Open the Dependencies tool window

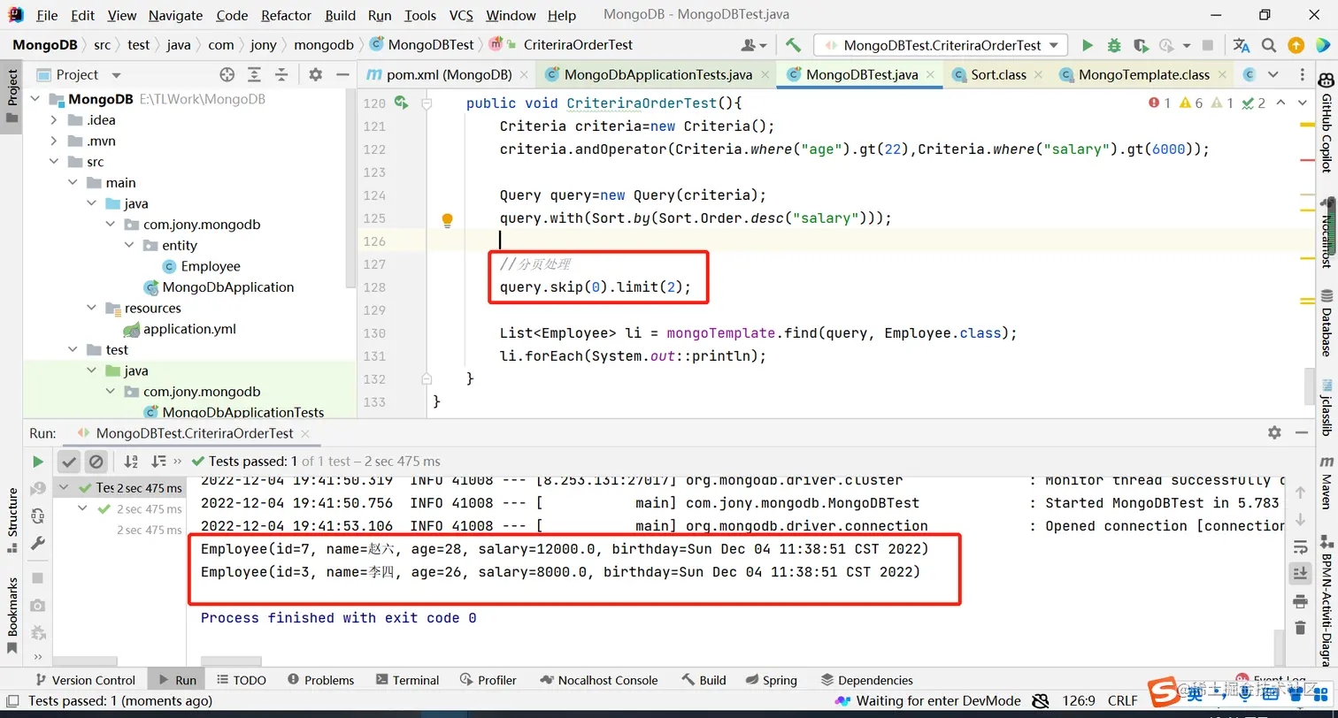tap(867, 680)
